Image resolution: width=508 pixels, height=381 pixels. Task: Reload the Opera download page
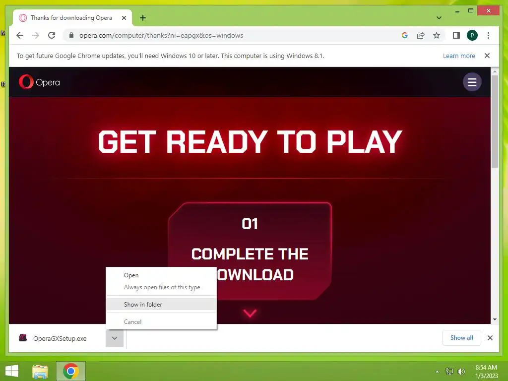click(52, 35)
